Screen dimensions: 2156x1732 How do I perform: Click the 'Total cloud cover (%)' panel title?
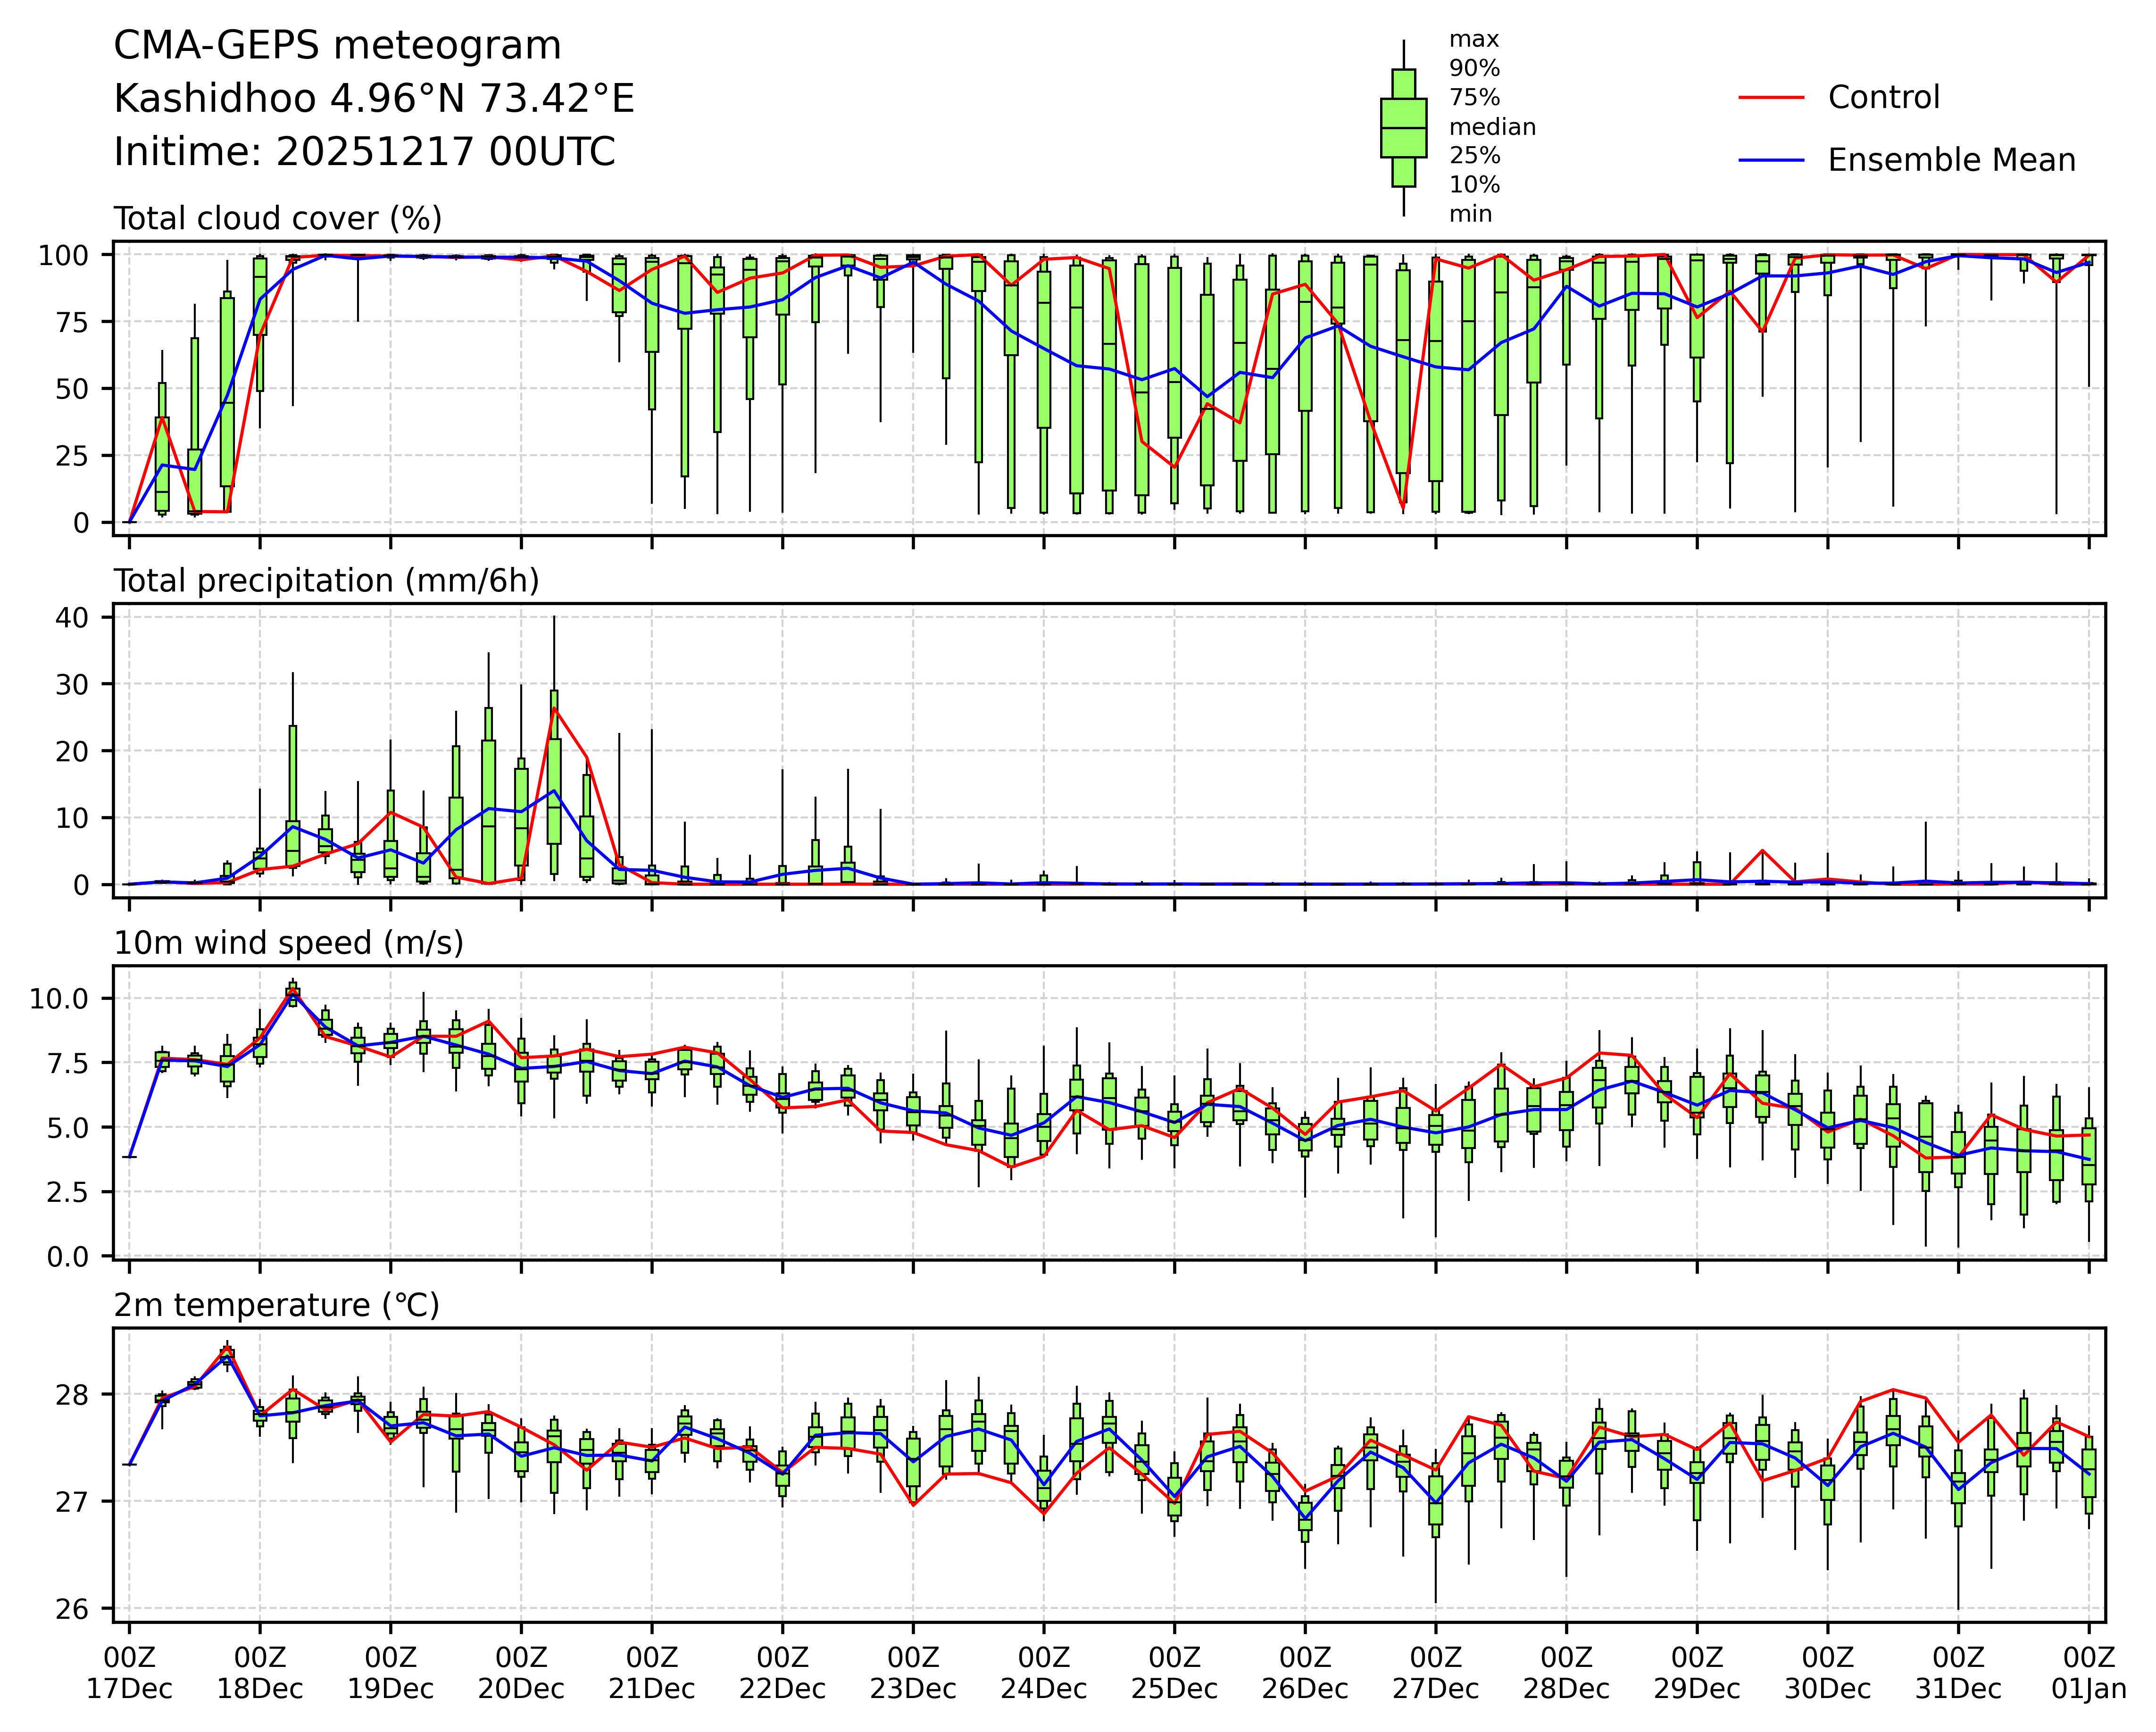click(x=277, y=218)
